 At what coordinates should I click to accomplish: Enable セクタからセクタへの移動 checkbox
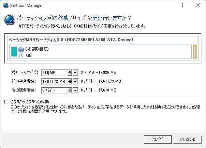[x=6, y=102]
